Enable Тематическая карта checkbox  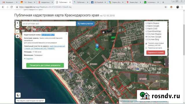146,48
